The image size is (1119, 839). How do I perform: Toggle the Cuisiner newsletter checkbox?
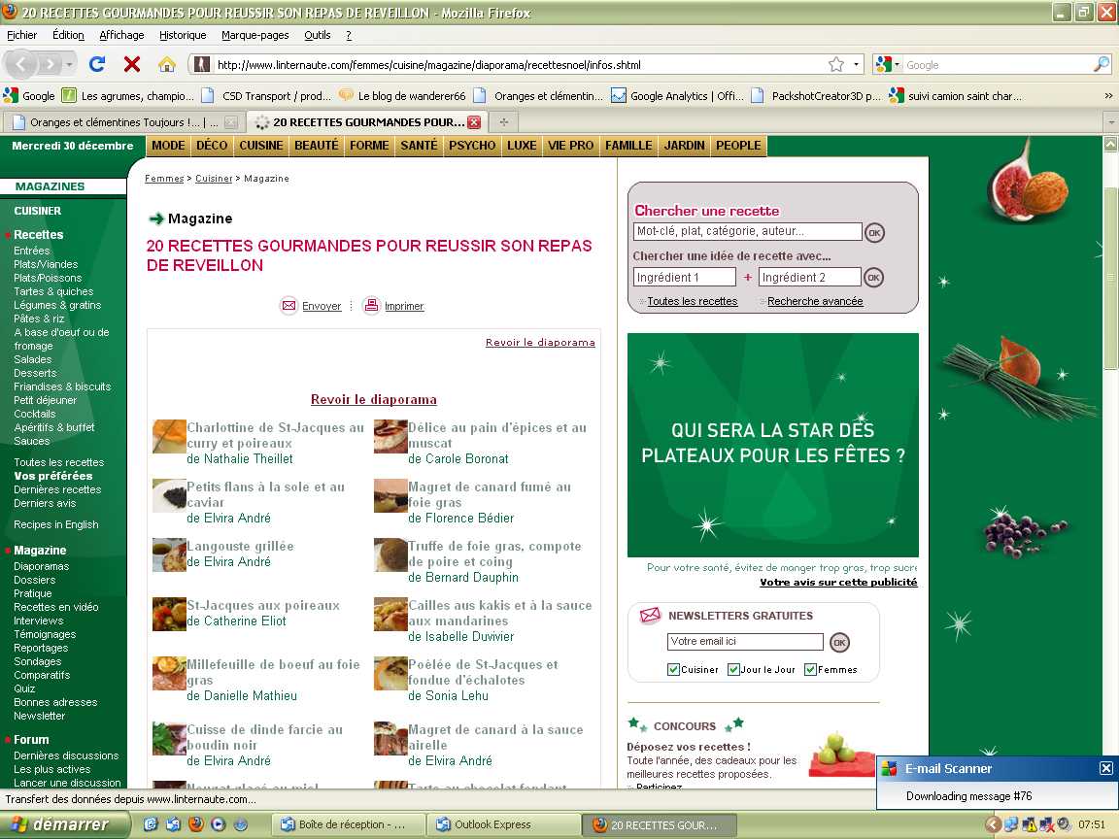click(x=673, y=669)
